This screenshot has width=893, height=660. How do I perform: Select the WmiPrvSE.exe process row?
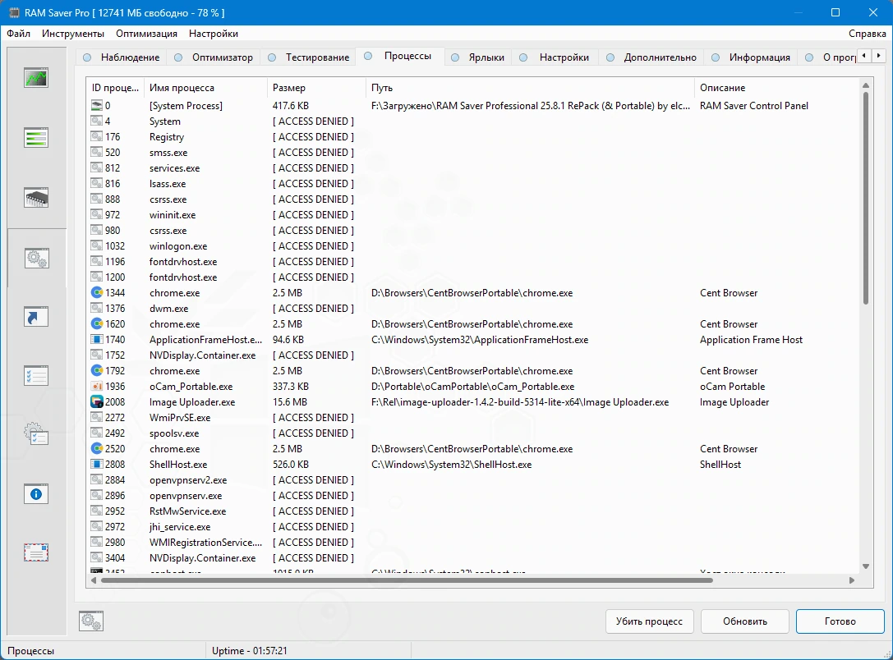(472, 418)
